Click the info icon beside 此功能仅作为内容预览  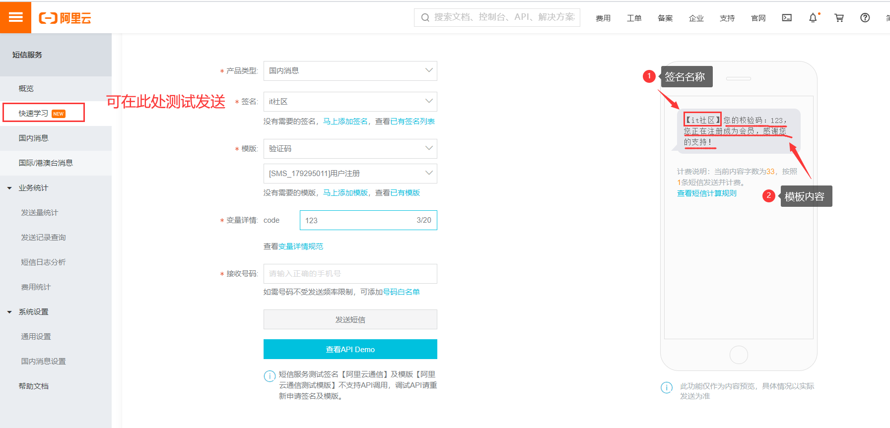667,388
